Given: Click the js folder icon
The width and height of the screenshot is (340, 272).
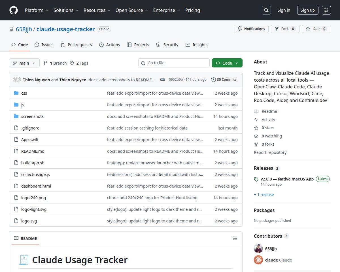Looking at the screenshot, I should [x=16, y=105].
